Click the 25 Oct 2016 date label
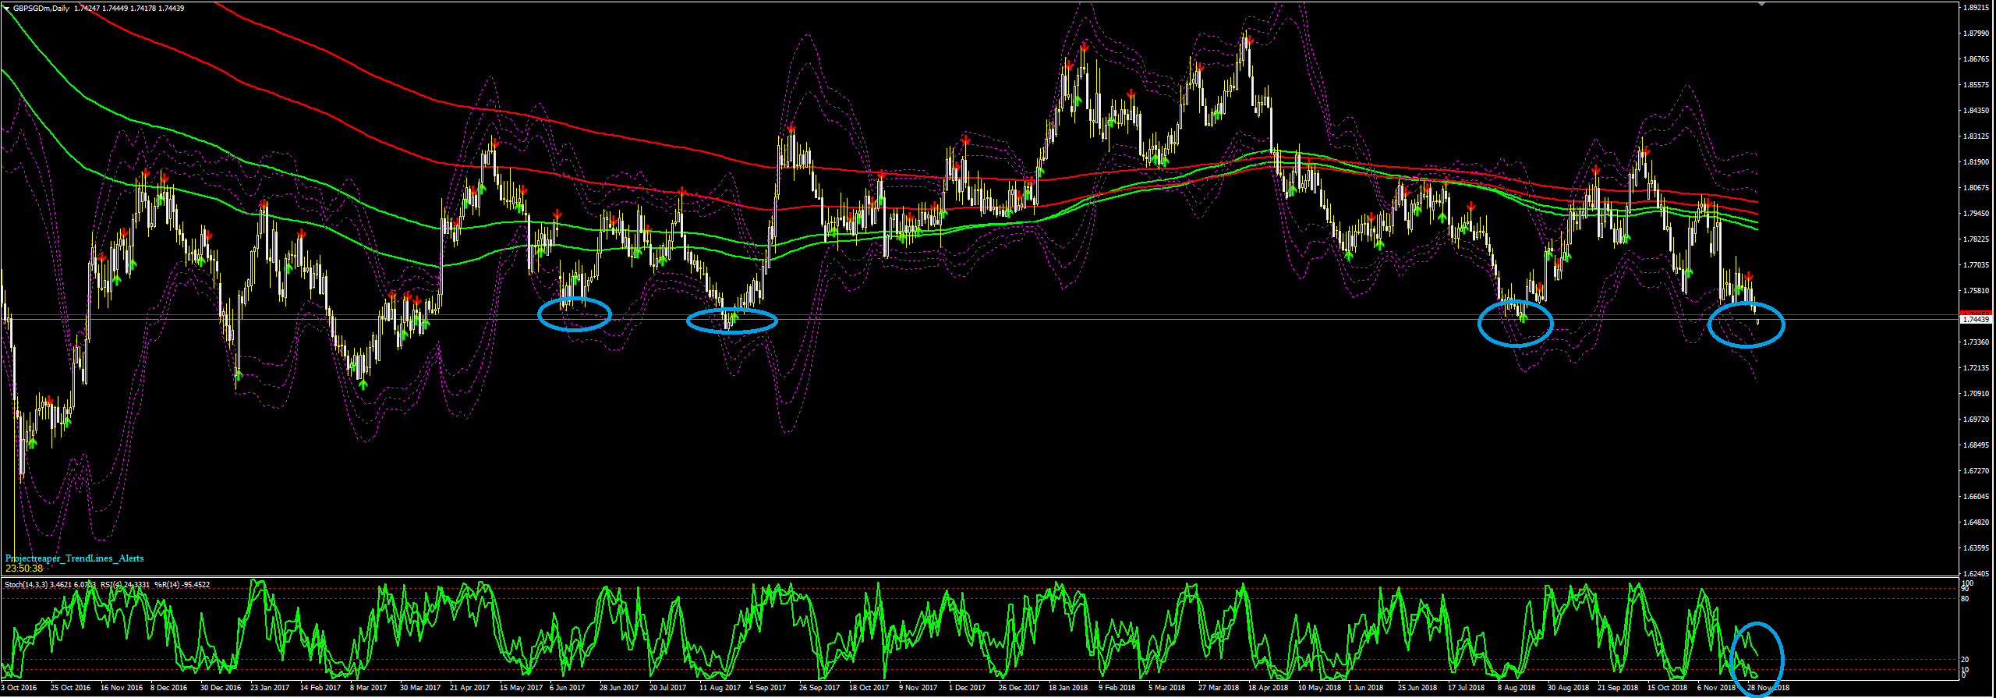 [70, 688]
